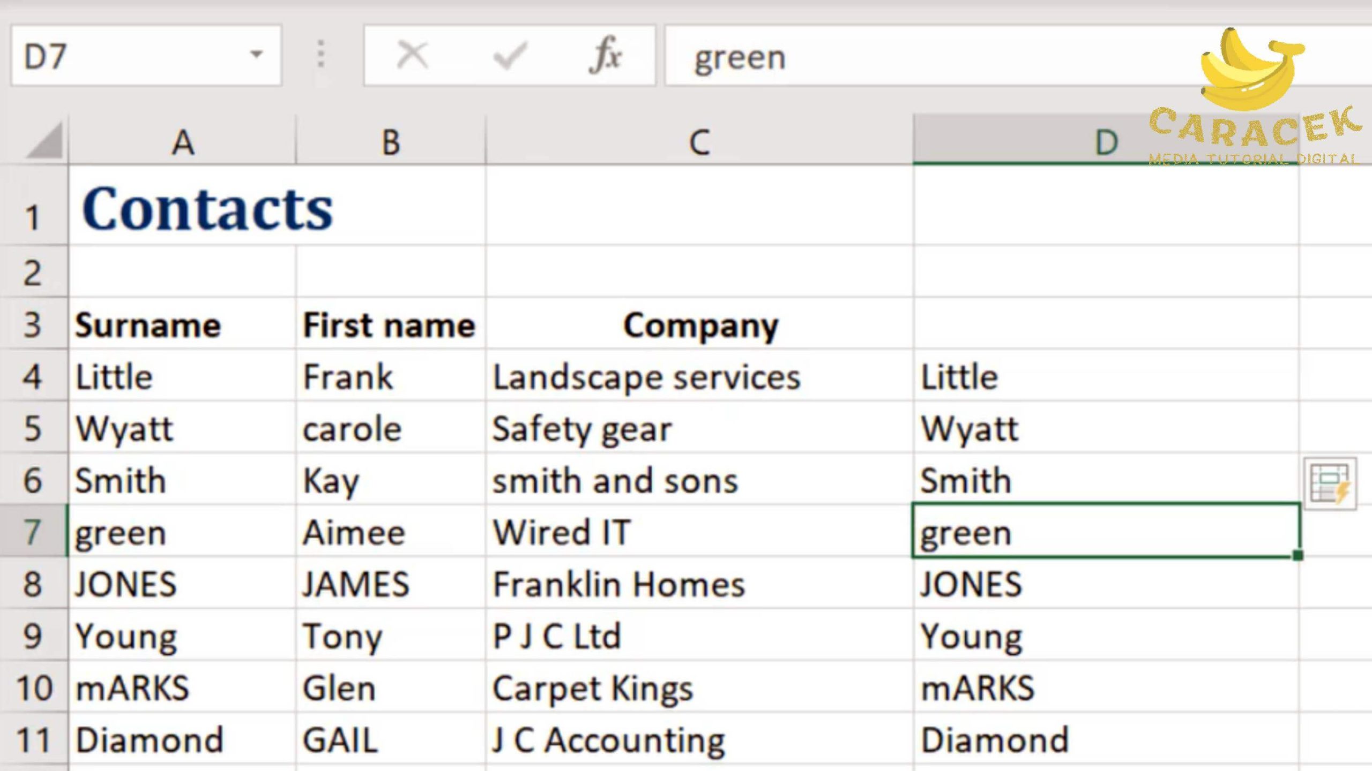This screenshot has height=771, width=1372.
Task: Click the Select All corner triangle
Action: (x=44, y=140)
